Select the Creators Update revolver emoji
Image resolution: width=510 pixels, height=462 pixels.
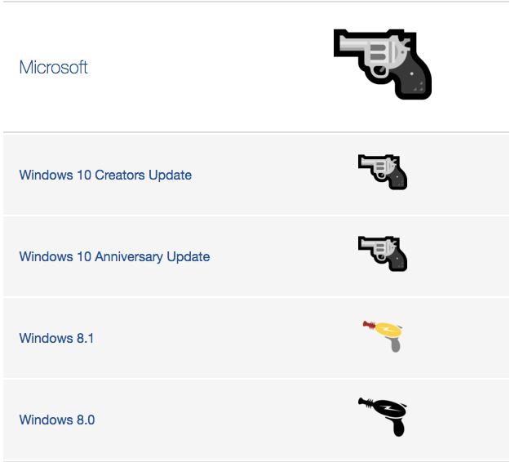tap(383, 172)
